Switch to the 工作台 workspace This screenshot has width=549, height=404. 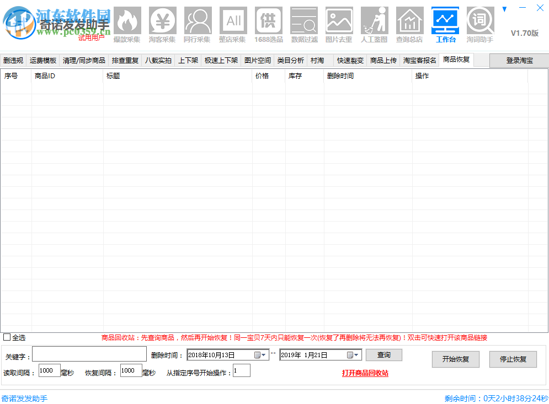[x=445, y=22]
